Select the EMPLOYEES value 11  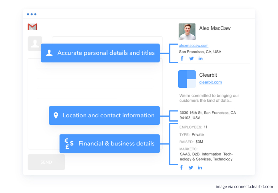206,127
